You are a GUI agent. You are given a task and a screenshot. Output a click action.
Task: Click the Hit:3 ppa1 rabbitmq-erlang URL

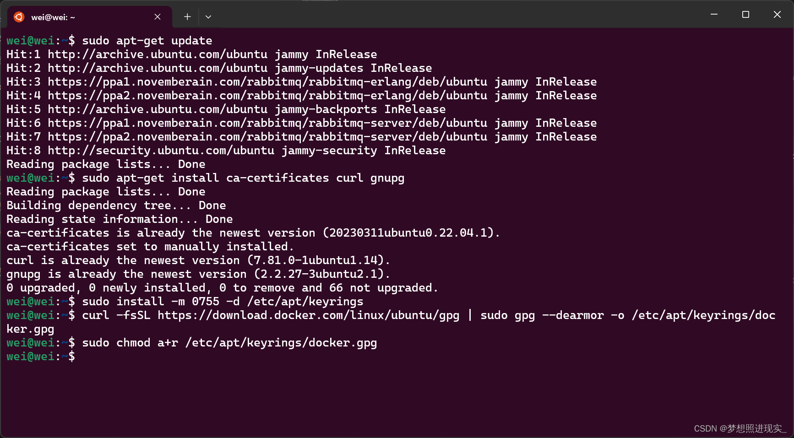[267, 82]
